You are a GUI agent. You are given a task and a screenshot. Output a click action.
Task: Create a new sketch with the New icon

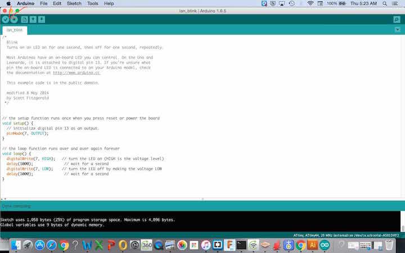tap(25, 19)
